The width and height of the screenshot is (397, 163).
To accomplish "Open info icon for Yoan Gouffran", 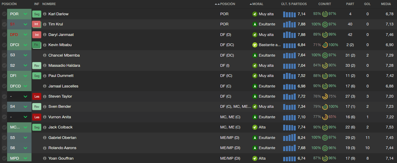I will pyautogui.click(x=45, y=159).
